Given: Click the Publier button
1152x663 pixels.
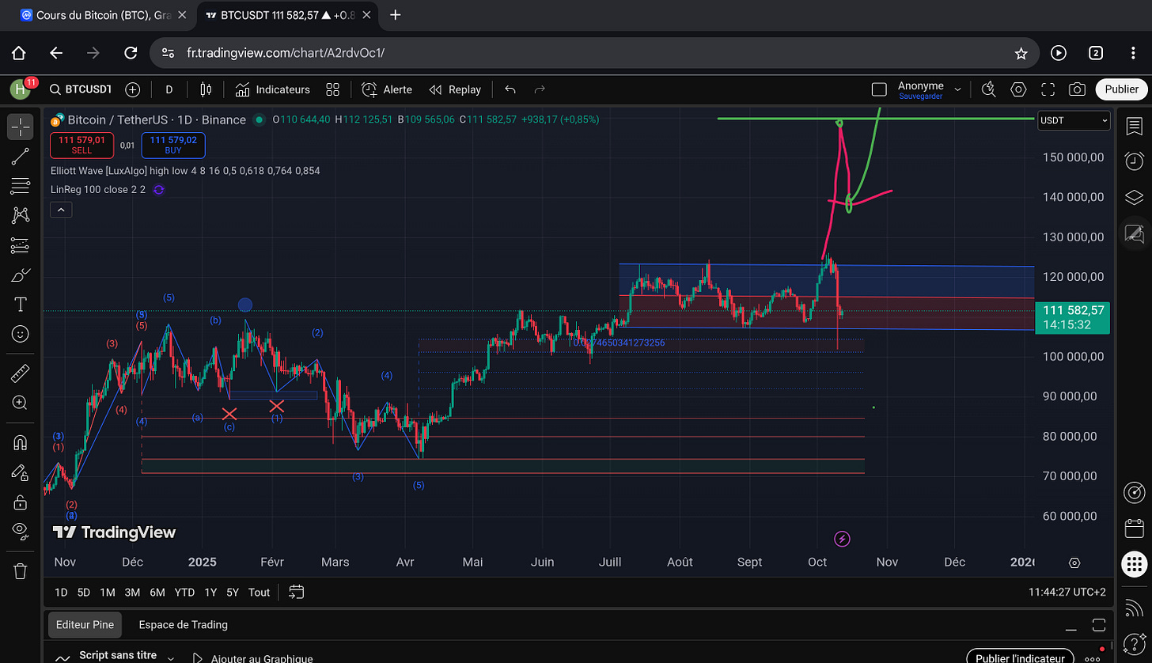Looking at the screenshot, I should 1121,89.
